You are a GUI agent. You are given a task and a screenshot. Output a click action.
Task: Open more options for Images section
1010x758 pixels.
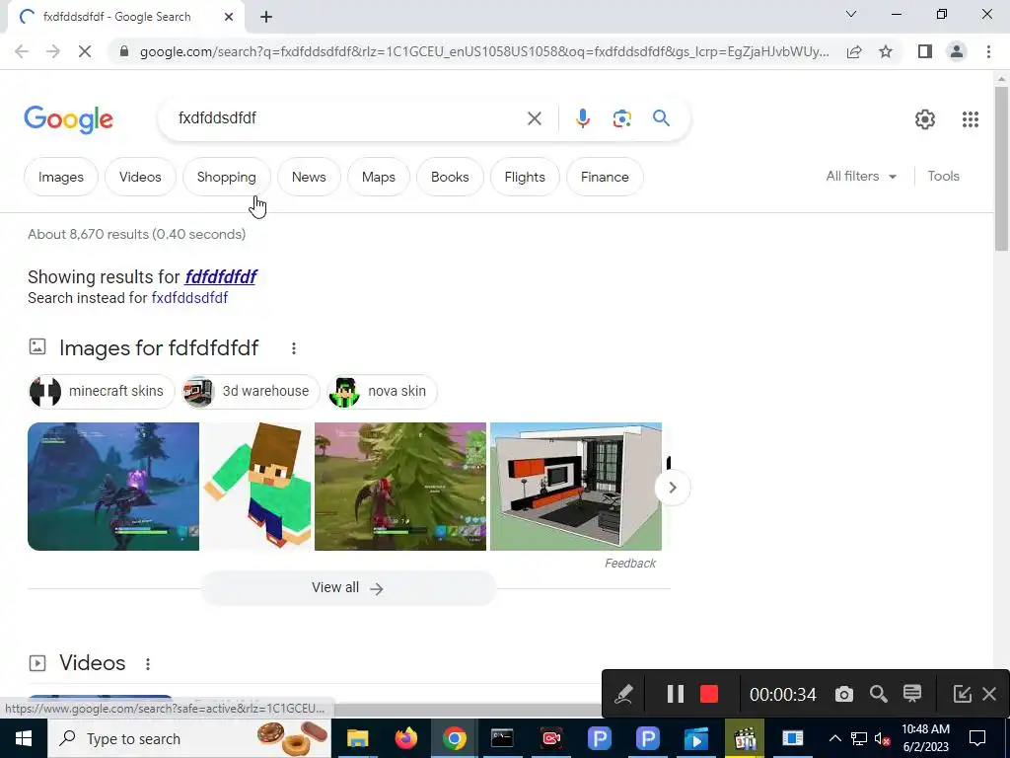[x=294, y=348]
